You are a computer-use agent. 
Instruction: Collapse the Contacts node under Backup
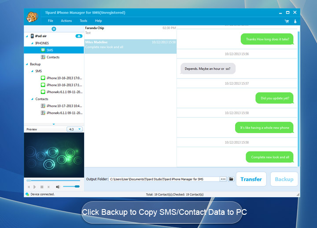pos(32,99)
